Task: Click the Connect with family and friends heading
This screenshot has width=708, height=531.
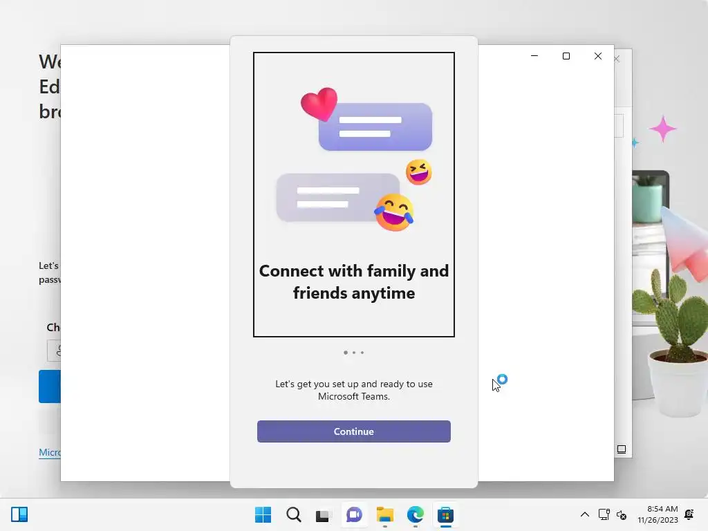Action: tap(353, 282)
